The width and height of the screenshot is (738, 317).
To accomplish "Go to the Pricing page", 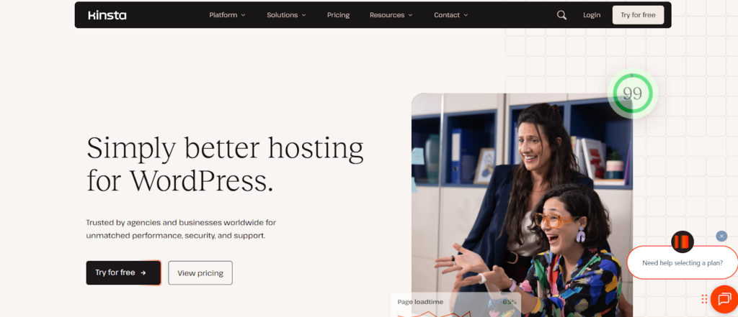I will click(339, 15).
